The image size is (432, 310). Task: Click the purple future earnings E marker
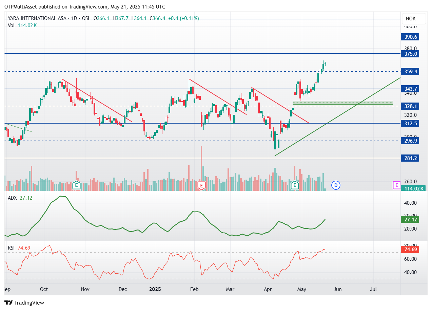point(396,185)
